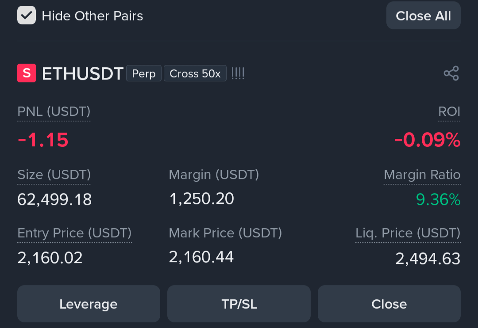Click the Hide Other Pairs text label
This screenshot has width=478, height=328.
point(93,16)
